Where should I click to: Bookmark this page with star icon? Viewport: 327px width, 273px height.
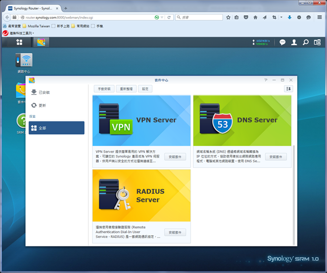coord(228,17)
